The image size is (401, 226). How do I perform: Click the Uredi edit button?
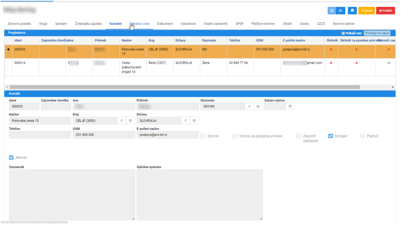(x=366, y=10)
